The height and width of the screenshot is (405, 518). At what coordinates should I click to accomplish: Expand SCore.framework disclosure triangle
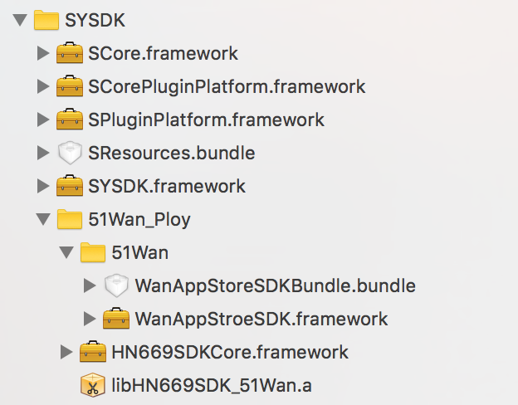tap(43, 53)
